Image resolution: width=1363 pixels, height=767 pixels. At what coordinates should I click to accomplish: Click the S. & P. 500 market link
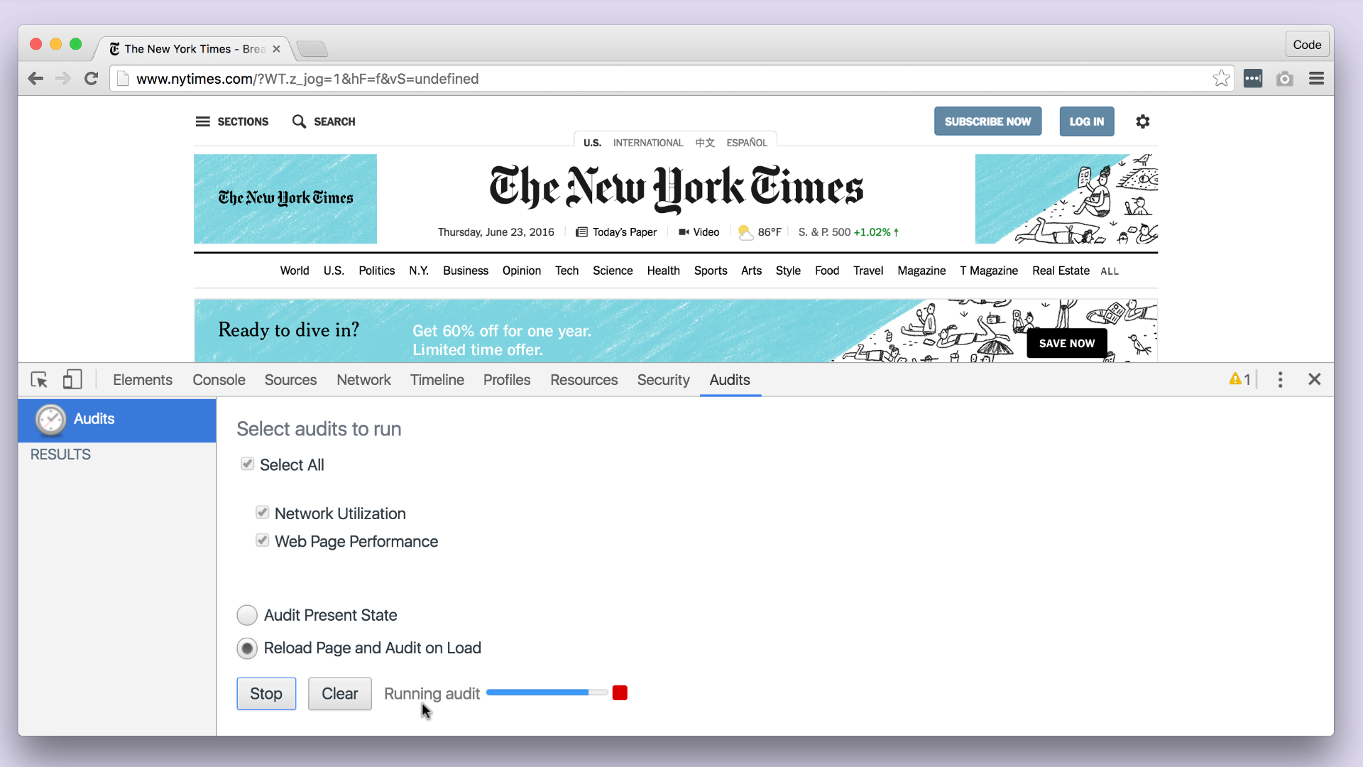[x=848, y=232]
